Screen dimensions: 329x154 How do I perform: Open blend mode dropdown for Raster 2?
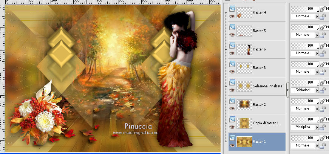point(317,109)
